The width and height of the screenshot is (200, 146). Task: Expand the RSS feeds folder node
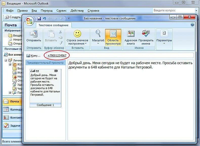10,64
